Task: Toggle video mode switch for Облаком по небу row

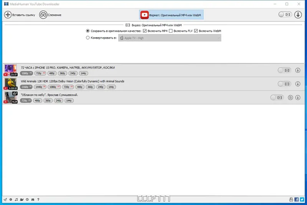Action: [x=277, y=97]
